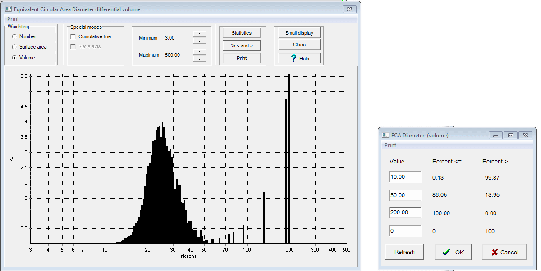Image resolution: width=541 pixels, height=271 pixels.
Task: Increase the Maximum value with up arrow
Action: pos(199,52)
